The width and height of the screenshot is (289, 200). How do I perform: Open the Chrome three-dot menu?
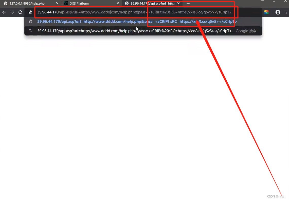point(286,12)
